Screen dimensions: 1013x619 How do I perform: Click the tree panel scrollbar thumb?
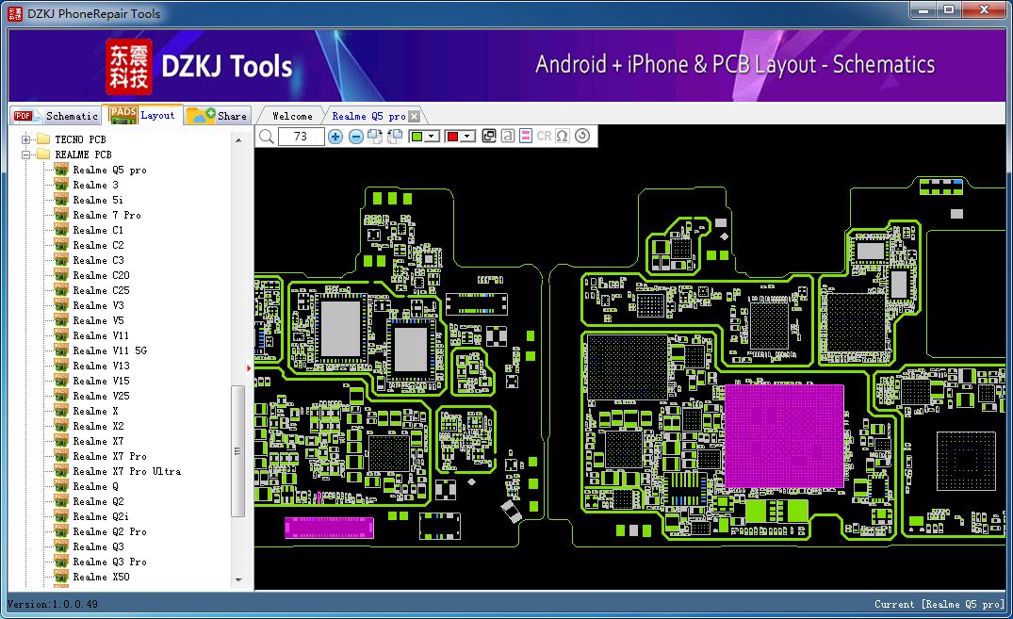point(237,450)
